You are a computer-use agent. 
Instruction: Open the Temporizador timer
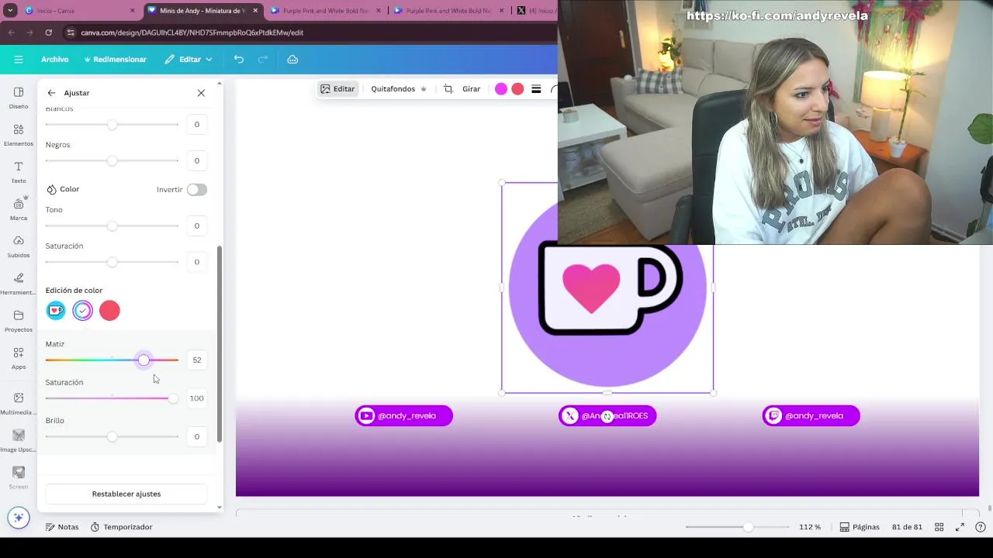(x=122, y=527)
